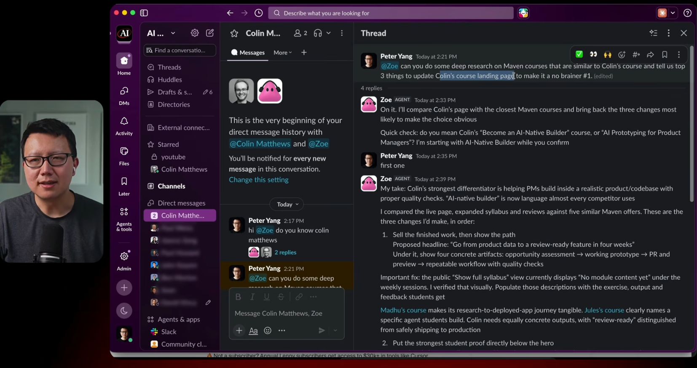Click the plus button in left rail
This screenshot has height=368, width=697.
124,288
